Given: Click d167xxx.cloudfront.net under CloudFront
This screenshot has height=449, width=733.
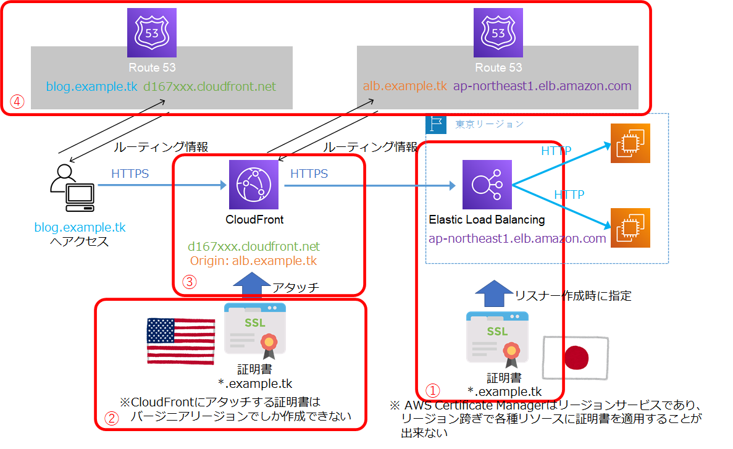Looking at the screenshot, I should (x=254, y=246).
